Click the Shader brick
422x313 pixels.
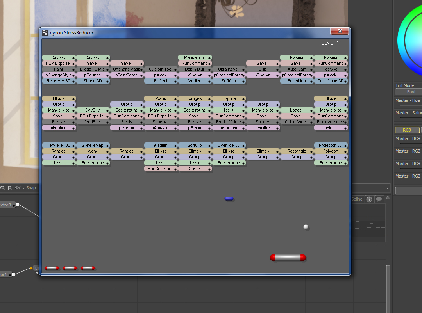[263, 122]
